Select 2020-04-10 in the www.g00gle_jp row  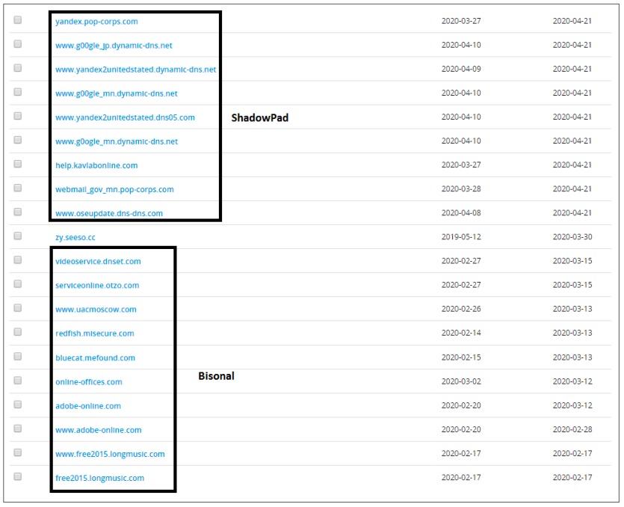[461, 45]
